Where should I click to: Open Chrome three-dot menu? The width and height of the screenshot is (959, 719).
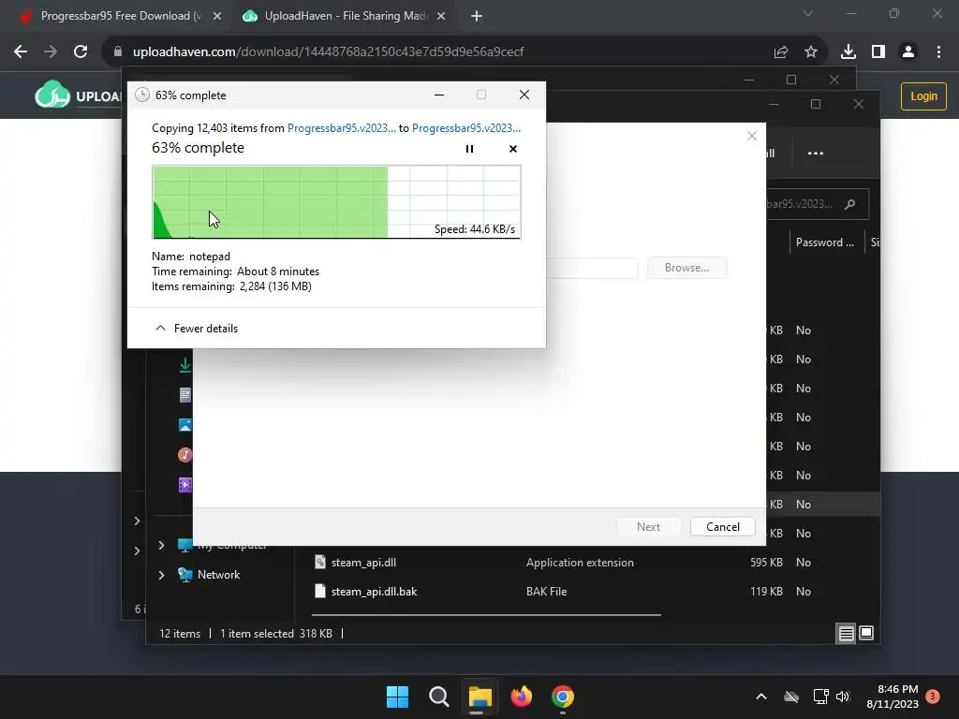coord(938,52)
